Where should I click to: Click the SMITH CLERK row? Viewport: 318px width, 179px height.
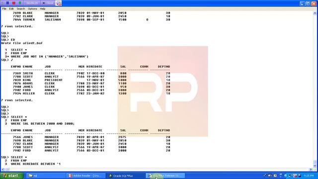(91, 73)
